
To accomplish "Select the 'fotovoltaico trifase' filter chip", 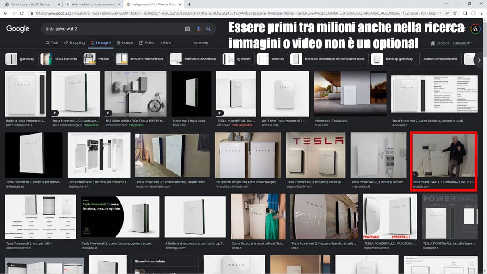I will [195, 59].
